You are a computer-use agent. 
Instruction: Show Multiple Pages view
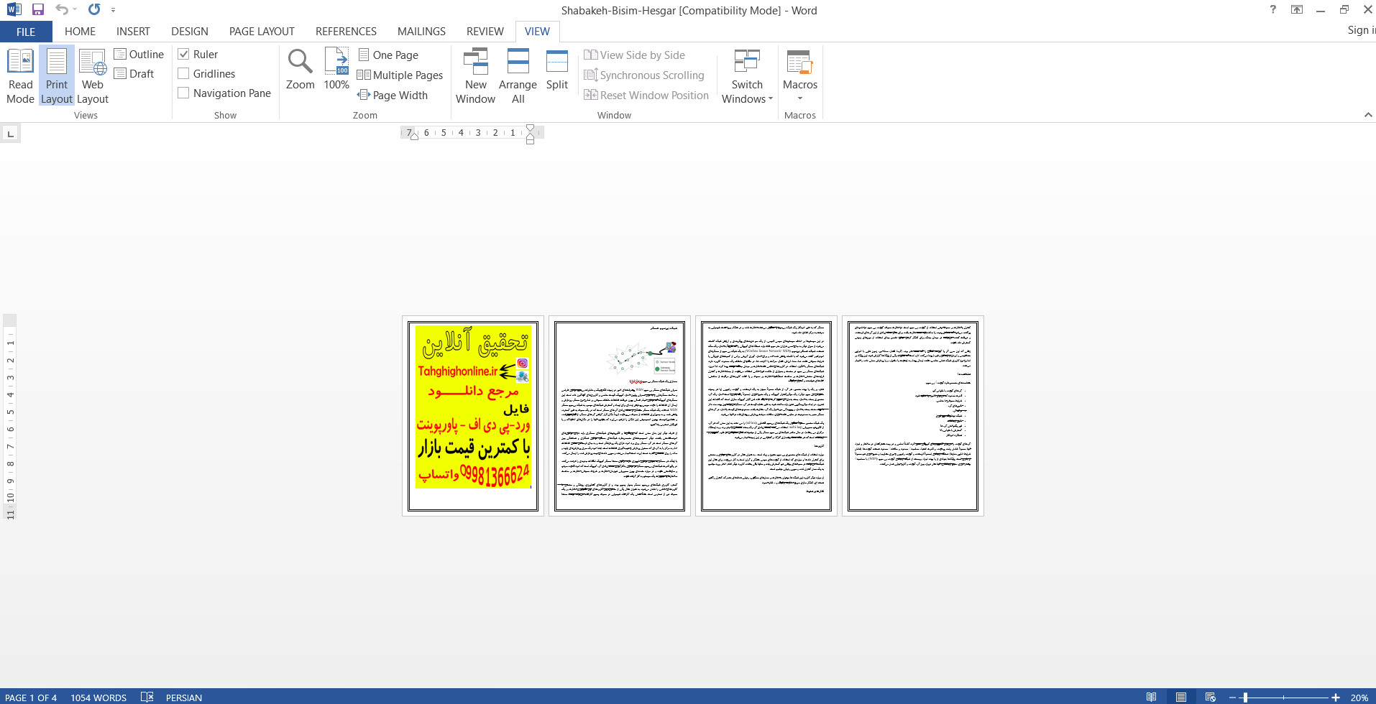[x=400, y=75]
